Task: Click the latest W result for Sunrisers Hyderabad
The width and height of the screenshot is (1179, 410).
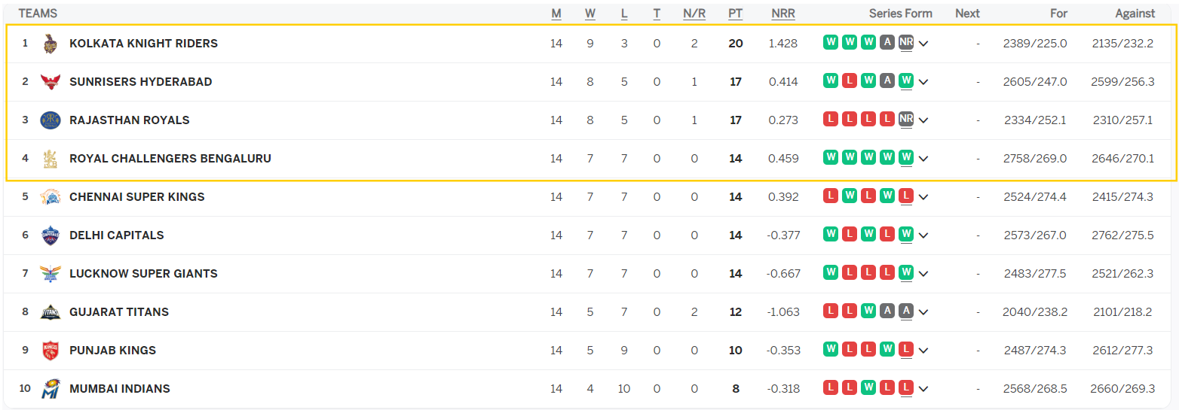Action: [x=906, y=81]
